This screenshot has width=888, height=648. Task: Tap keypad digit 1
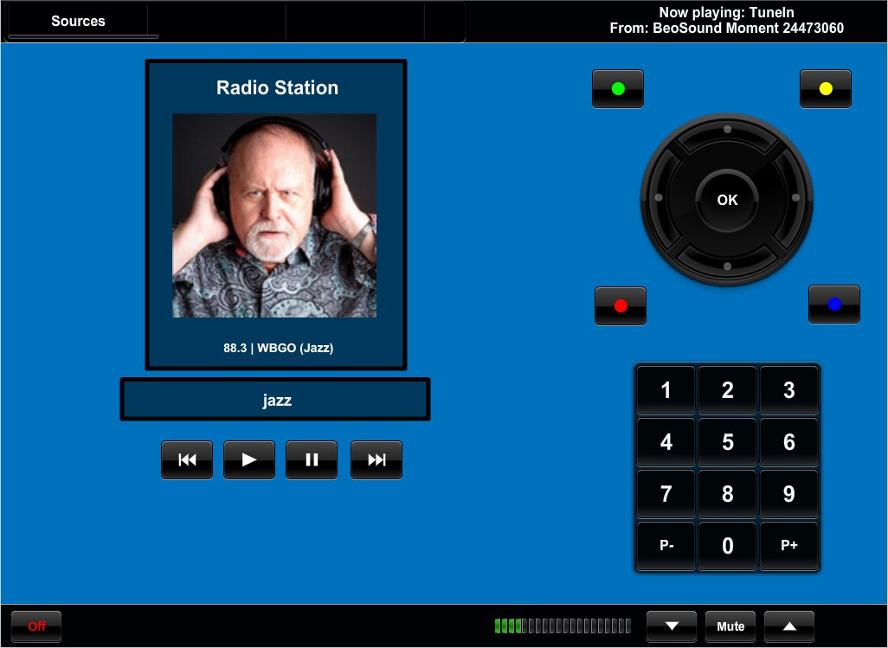(666, 390)
